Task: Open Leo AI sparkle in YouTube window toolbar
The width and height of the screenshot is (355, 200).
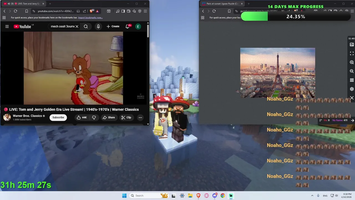Action: (134, 11)
